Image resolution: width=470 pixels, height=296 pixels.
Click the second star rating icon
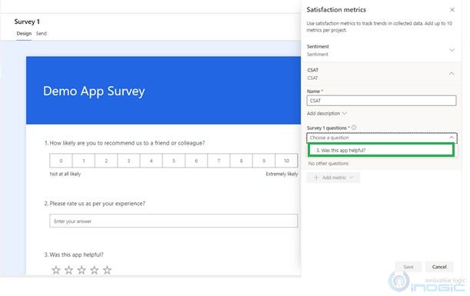[68, 270]
